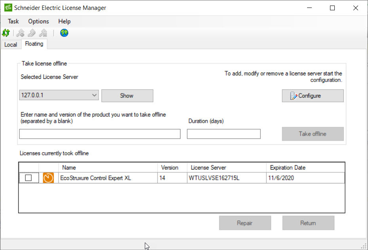The width and height of the screenshot is (368, 250).
Task: Close the License Manager window
Action: click(356, 8)
